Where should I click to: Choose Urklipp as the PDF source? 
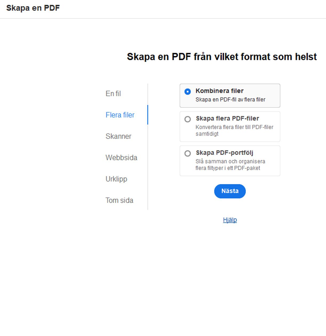click(116, 179)
